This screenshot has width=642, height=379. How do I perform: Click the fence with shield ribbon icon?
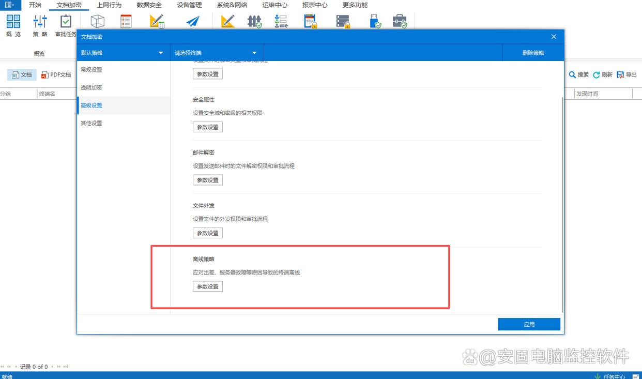pyautogui.click(x=254, y=21)
